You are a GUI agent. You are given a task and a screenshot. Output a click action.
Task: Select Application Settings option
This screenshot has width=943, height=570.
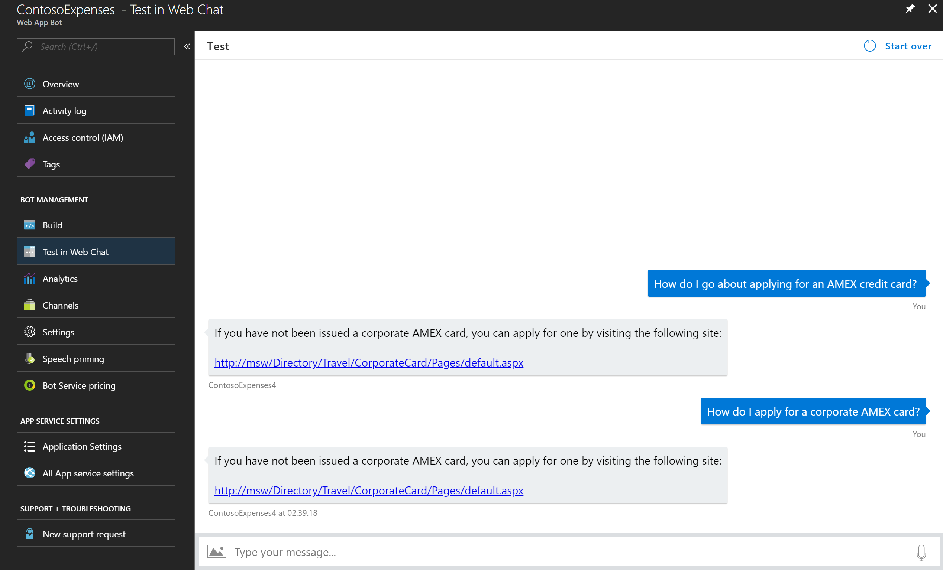tap(82, 446)
